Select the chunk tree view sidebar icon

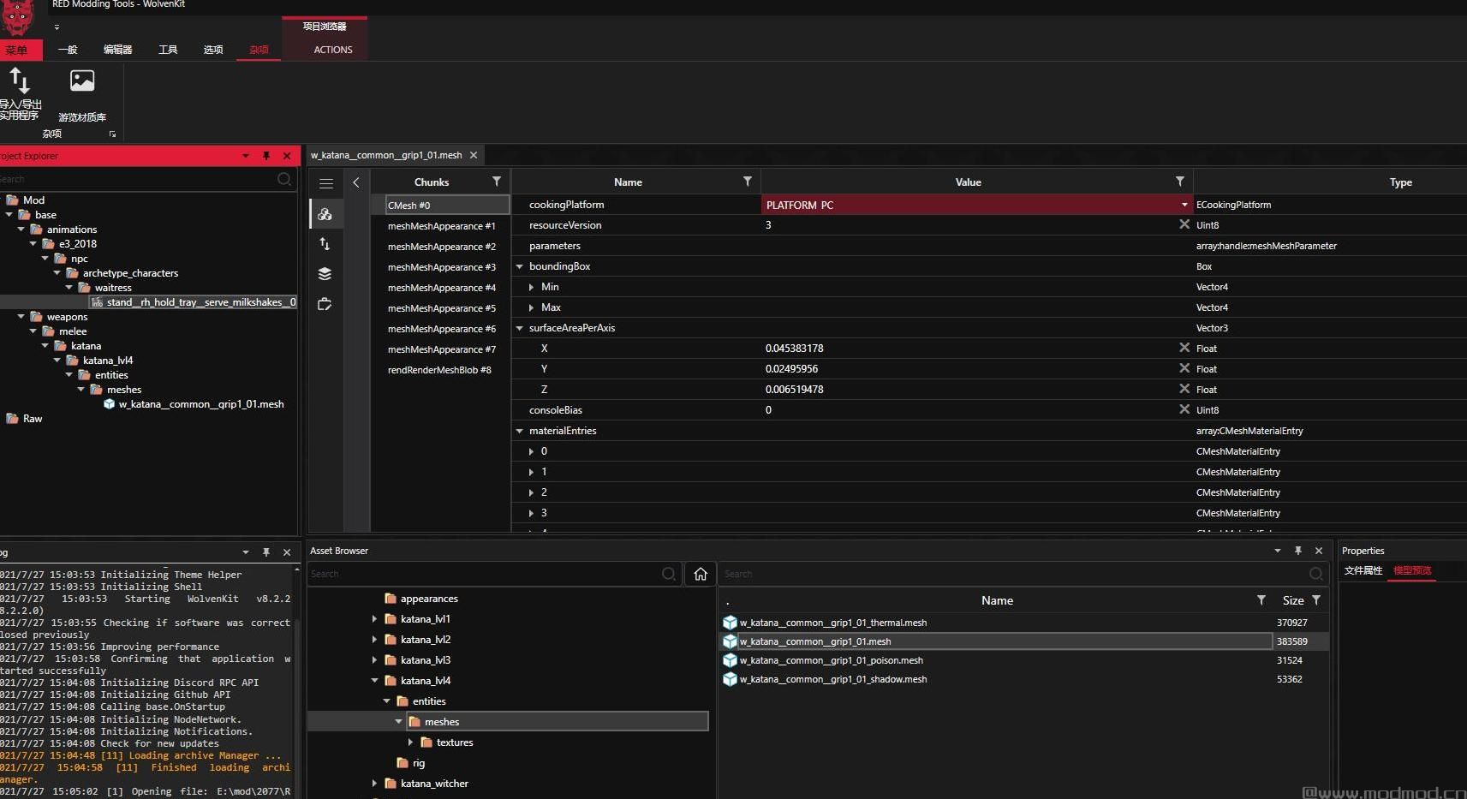pos(325,214)
